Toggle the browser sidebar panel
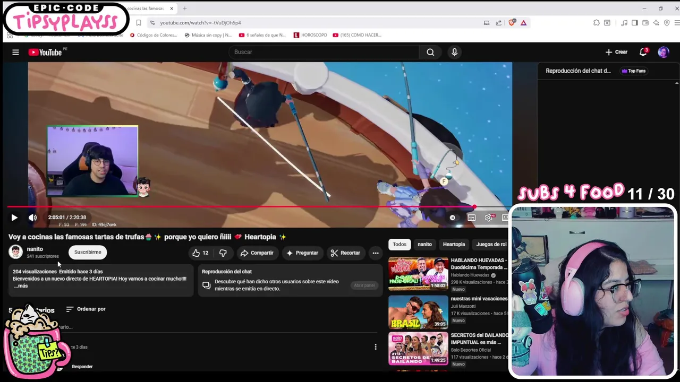Screen dimensions: 680x382 click(635, 23)
